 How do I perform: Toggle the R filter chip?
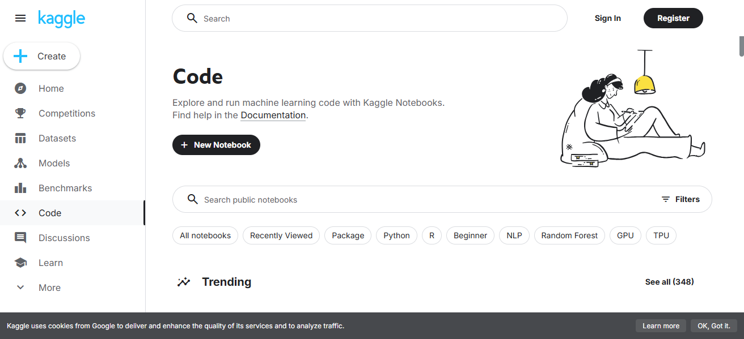tap(432, 235)
